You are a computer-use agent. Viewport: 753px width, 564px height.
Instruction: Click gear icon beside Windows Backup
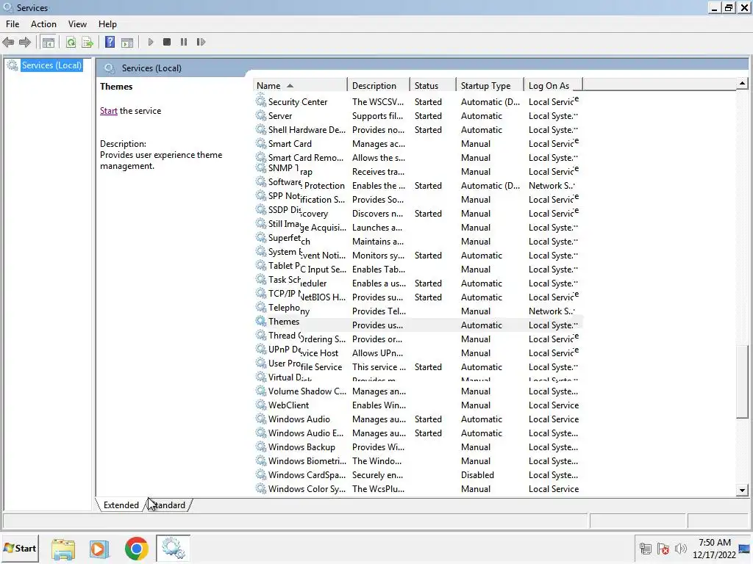261,446
